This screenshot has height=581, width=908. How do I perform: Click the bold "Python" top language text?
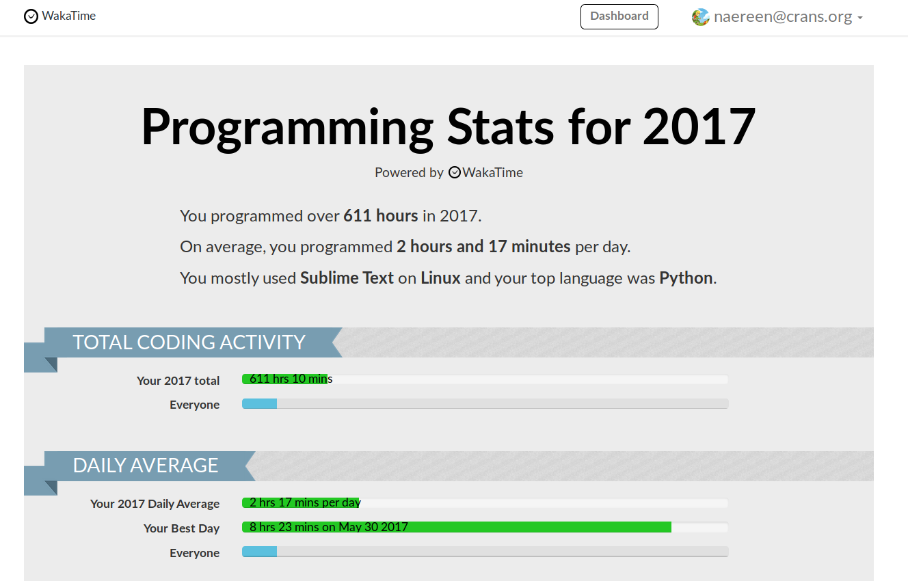tap(686, 278)
